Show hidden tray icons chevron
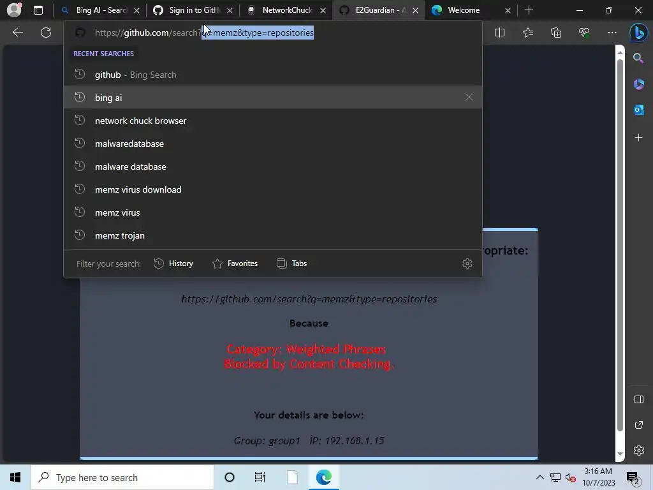 tap(539, 477)
